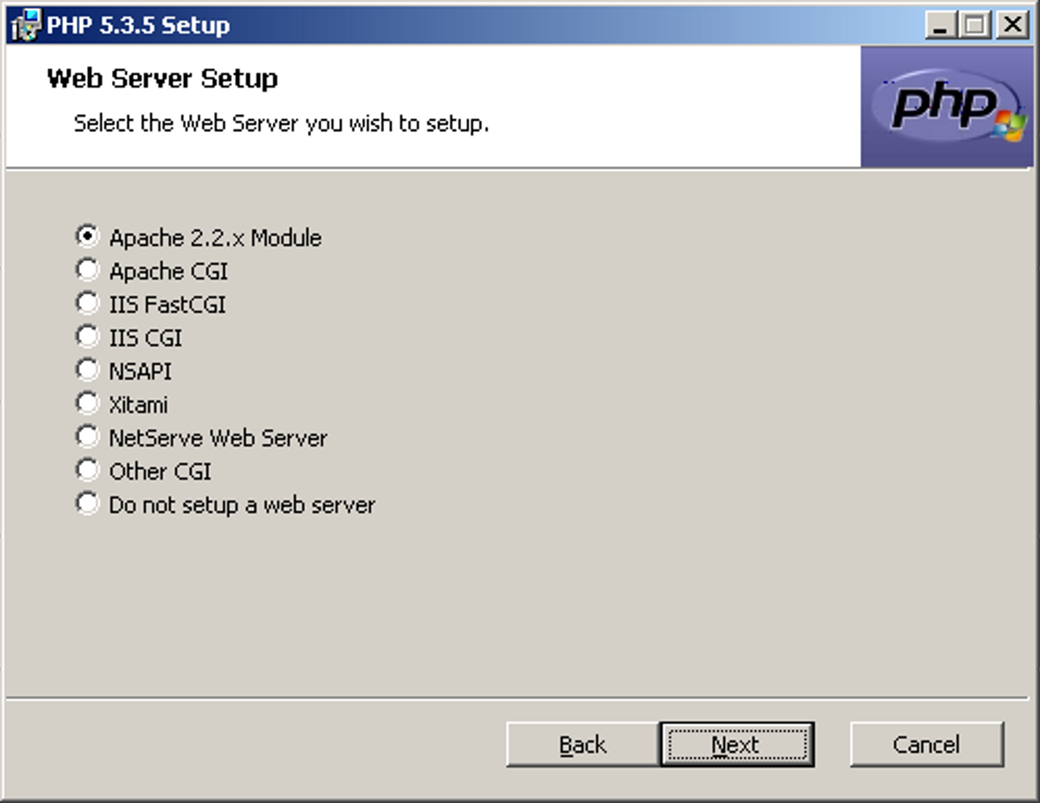
Task: Minimize the PHP Setup window
Action: pos(941,26)
